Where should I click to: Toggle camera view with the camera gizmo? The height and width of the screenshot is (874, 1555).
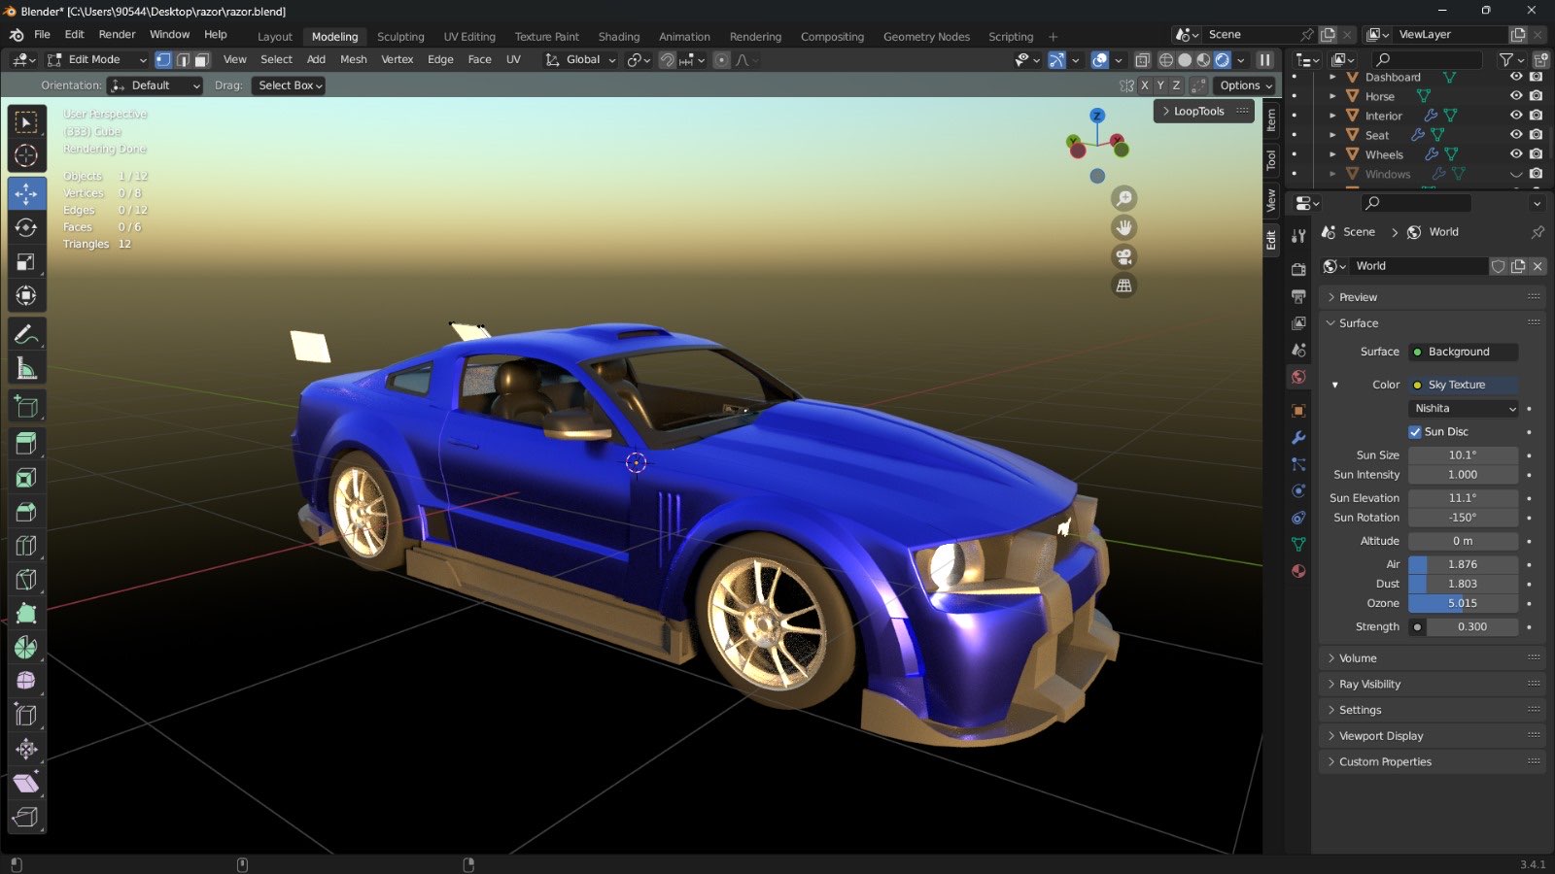click(x=1124, y=256)
